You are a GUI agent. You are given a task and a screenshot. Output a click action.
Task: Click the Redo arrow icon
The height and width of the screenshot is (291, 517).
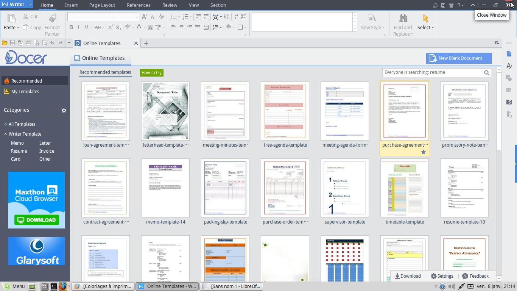pyautogui.click(x=61, y=43)
